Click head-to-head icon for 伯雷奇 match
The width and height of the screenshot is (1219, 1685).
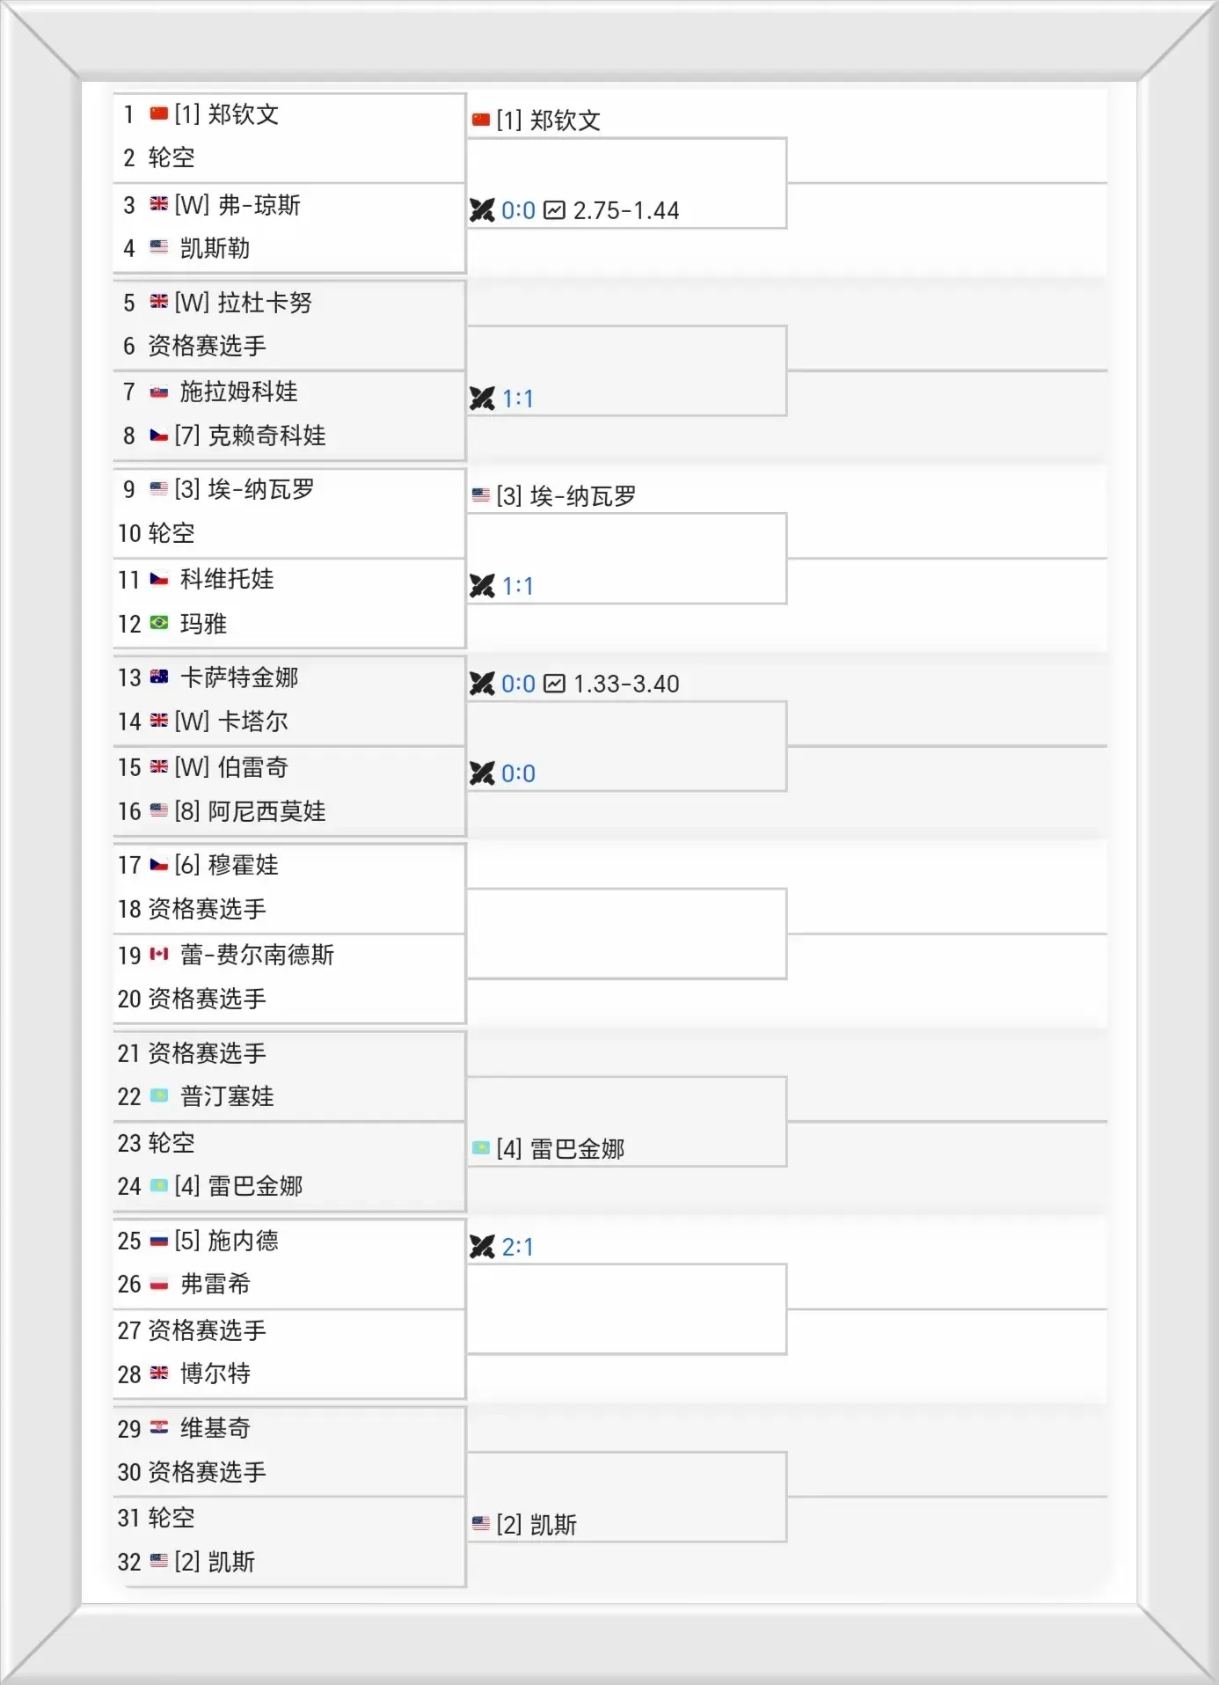click(x=482, y=773)
